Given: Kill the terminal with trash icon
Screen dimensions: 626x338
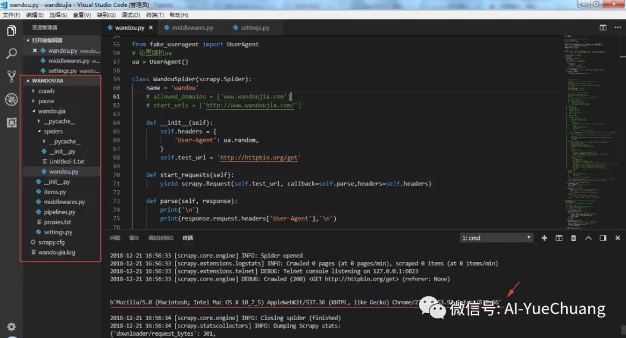Looking at the screenshot, I should point(573,238).
